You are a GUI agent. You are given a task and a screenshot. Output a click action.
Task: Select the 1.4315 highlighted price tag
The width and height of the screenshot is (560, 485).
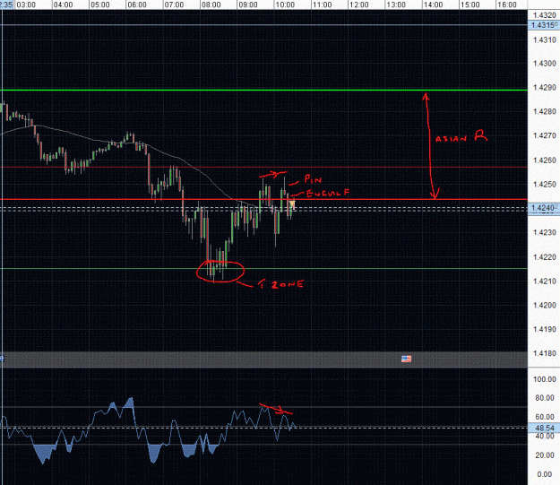(x=544, y=25)
